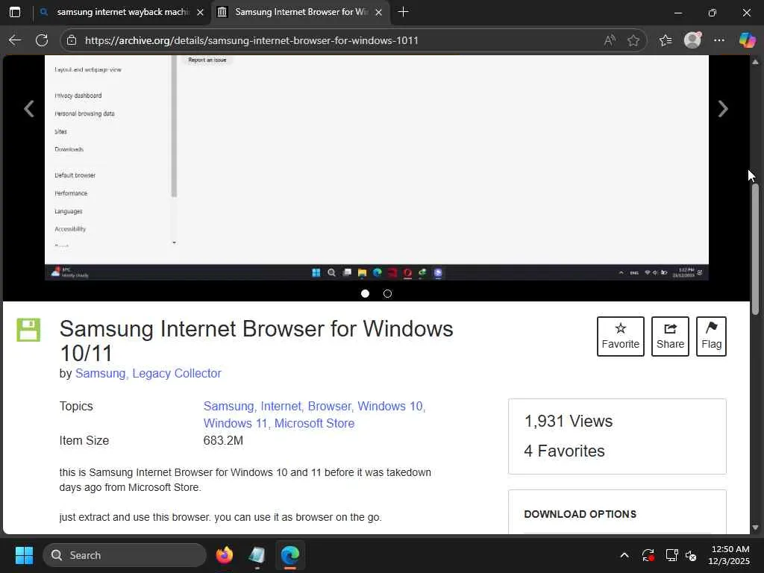The image size is (764, 573).
Task: Click the muted volume tray icon
Action: (x=691, y=555)
